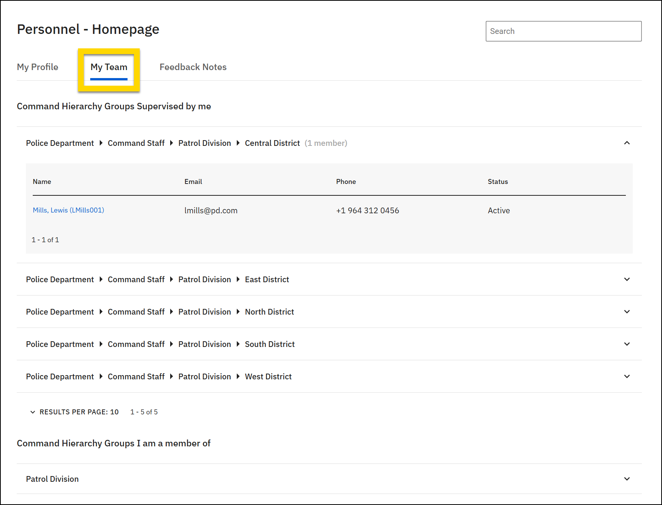Click Police Department in Central District row
This screenshot has height=505, width=662.
tap(60, 143)
